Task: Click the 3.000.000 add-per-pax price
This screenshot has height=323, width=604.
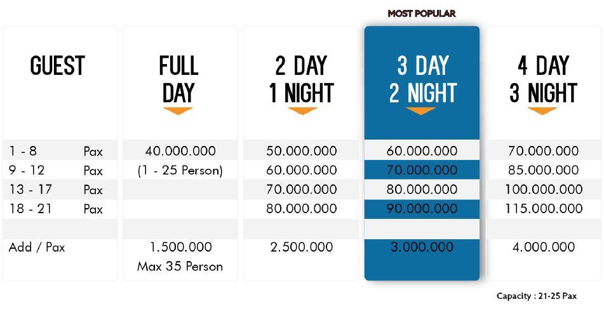Action: [x=422, y=247]
